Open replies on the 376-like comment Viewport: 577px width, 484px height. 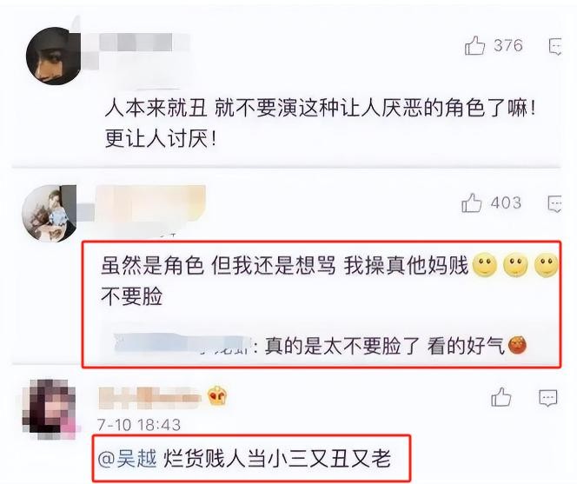[555, 46]
